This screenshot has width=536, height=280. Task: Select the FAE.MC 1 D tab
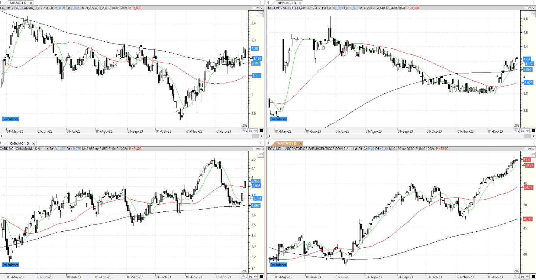(x=18, y=3)
